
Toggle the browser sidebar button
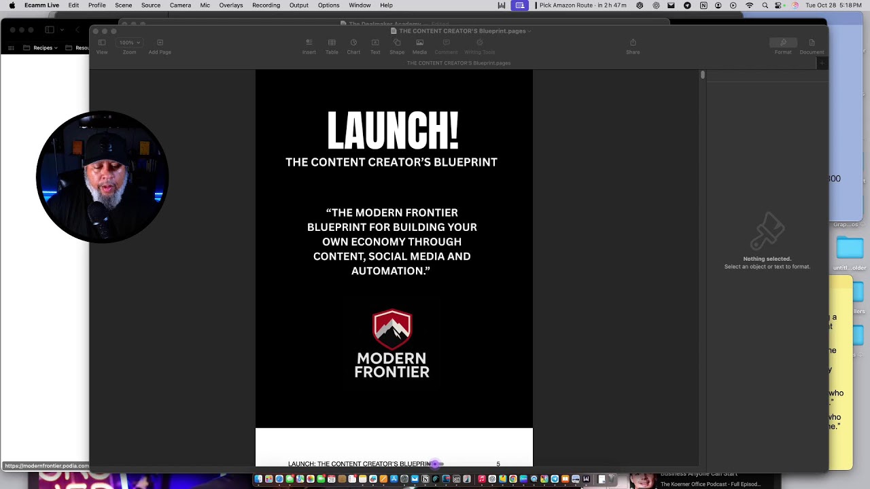point(50,30)
